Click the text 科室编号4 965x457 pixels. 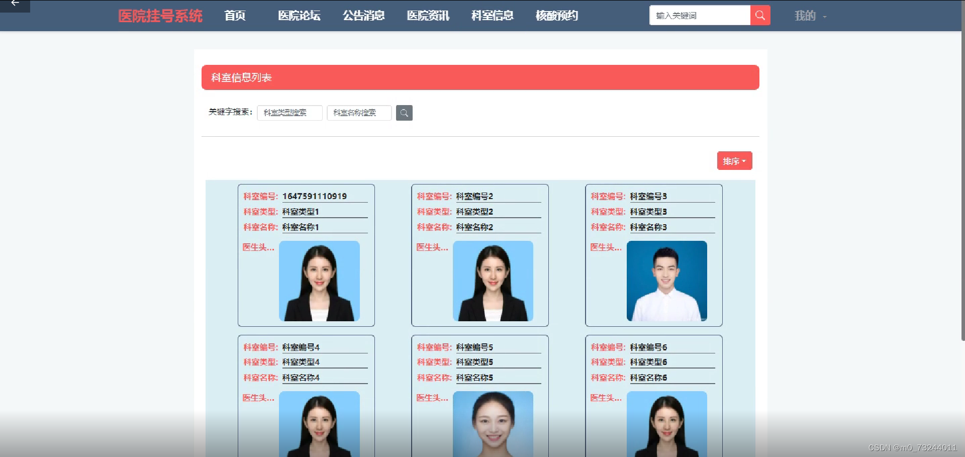point(301,347)
